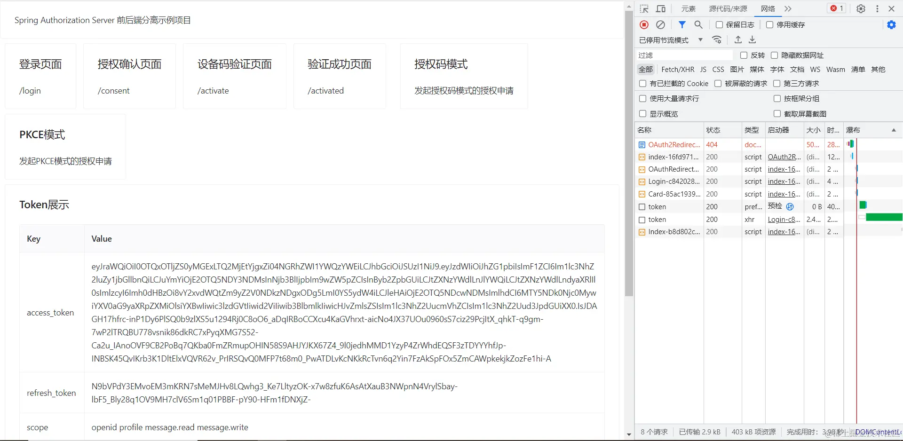Sort by the 状态 column header
Image resolution: width=903 pixels, height=441 pixels.
[x=722, y=130]
